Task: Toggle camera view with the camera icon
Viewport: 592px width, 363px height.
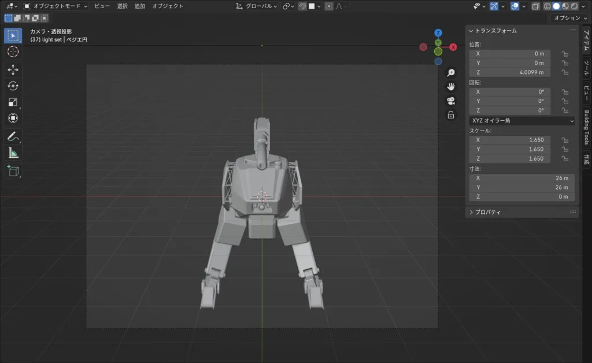Action: 450,101
